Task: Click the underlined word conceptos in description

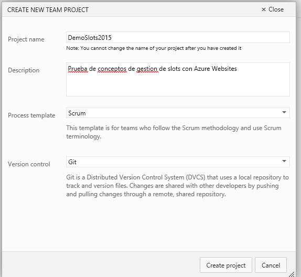Action: [x=112, y=69]
